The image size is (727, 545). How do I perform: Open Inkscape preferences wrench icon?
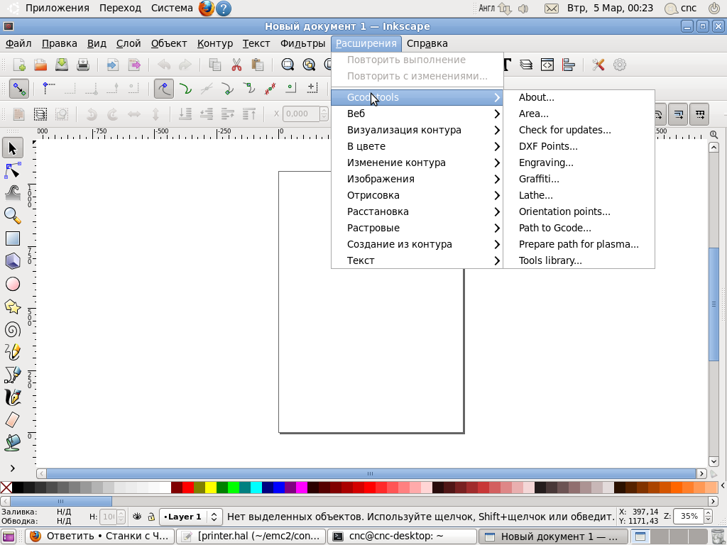coord(598,65)
